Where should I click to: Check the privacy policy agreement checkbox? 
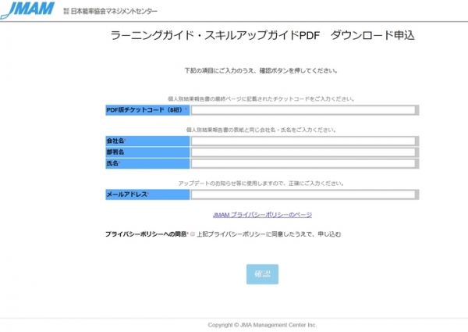point(193,234)
